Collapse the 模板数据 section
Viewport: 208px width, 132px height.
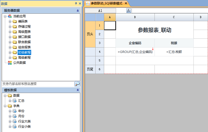[x=78, y=90]
